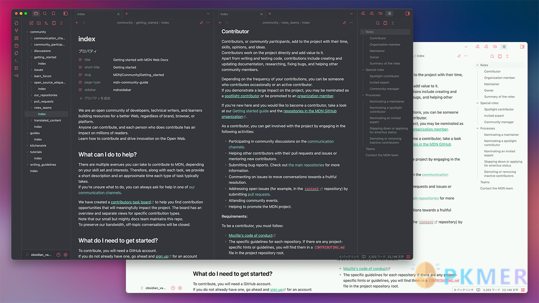
Task: Toggle the dark window's right sidebar
Action: [408, 13]
